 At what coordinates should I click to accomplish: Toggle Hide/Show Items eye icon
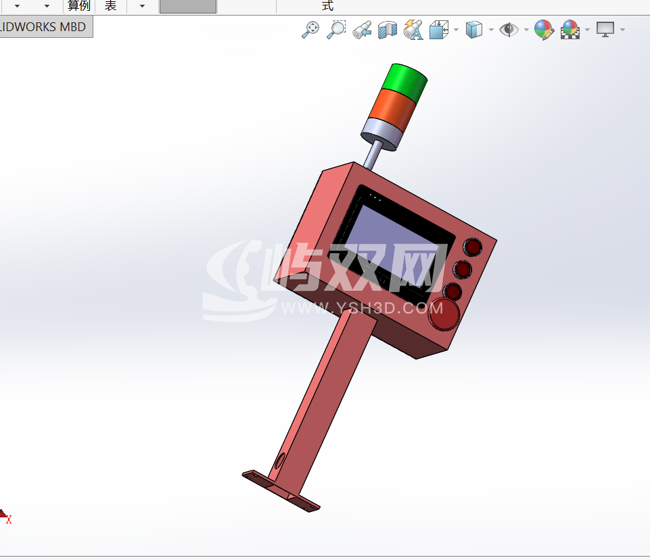click(x=509, y=30)
